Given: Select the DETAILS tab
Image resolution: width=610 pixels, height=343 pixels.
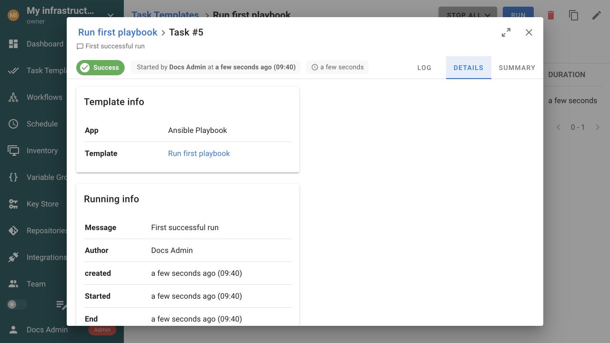Looking at the screenshot, I should click(468, 68).
